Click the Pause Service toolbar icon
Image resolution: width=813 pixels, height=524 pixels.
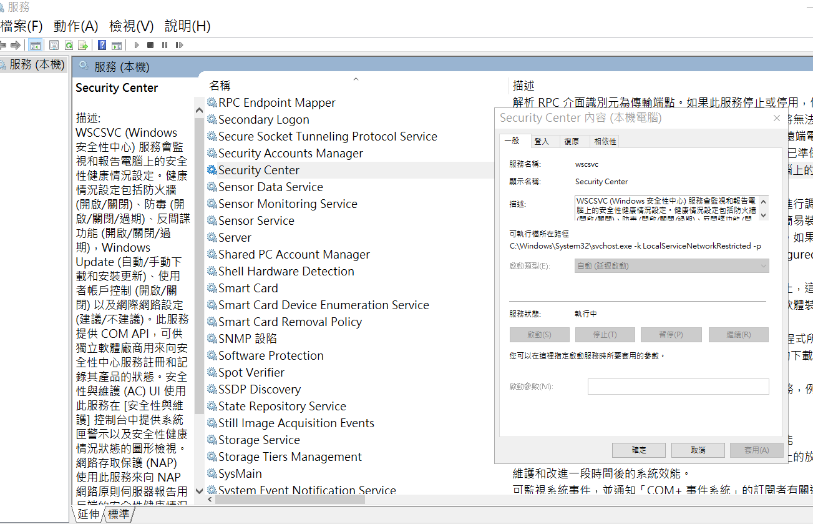click(x=165, y=45)
